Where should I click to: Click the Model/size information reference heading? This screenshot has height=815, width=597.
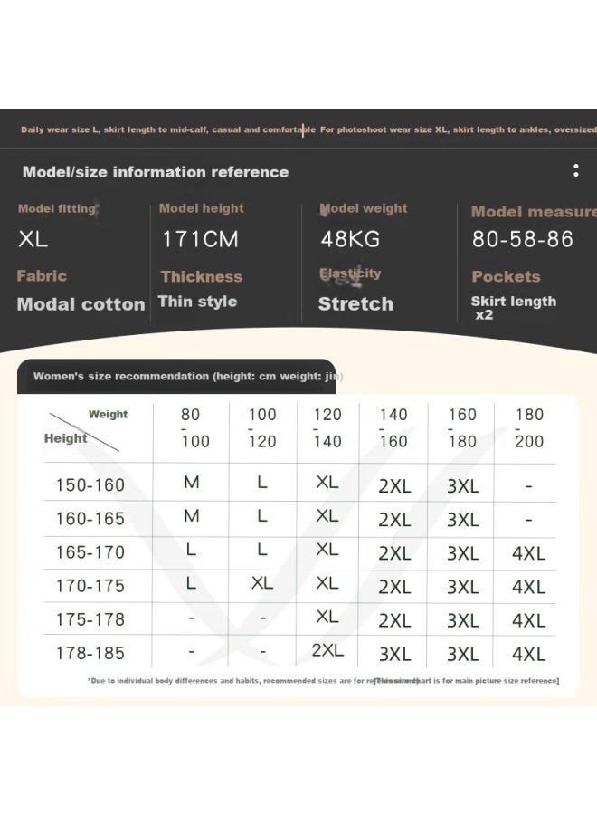coord(156,172)
